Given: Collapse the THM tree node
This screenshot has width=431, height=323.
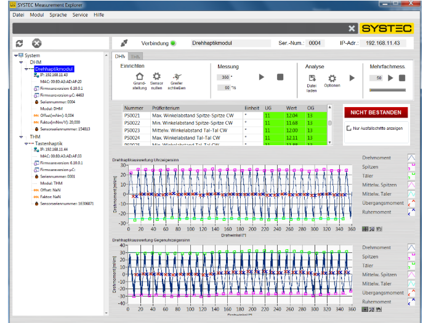Looking at the screenshot, I should click(21, 137).
